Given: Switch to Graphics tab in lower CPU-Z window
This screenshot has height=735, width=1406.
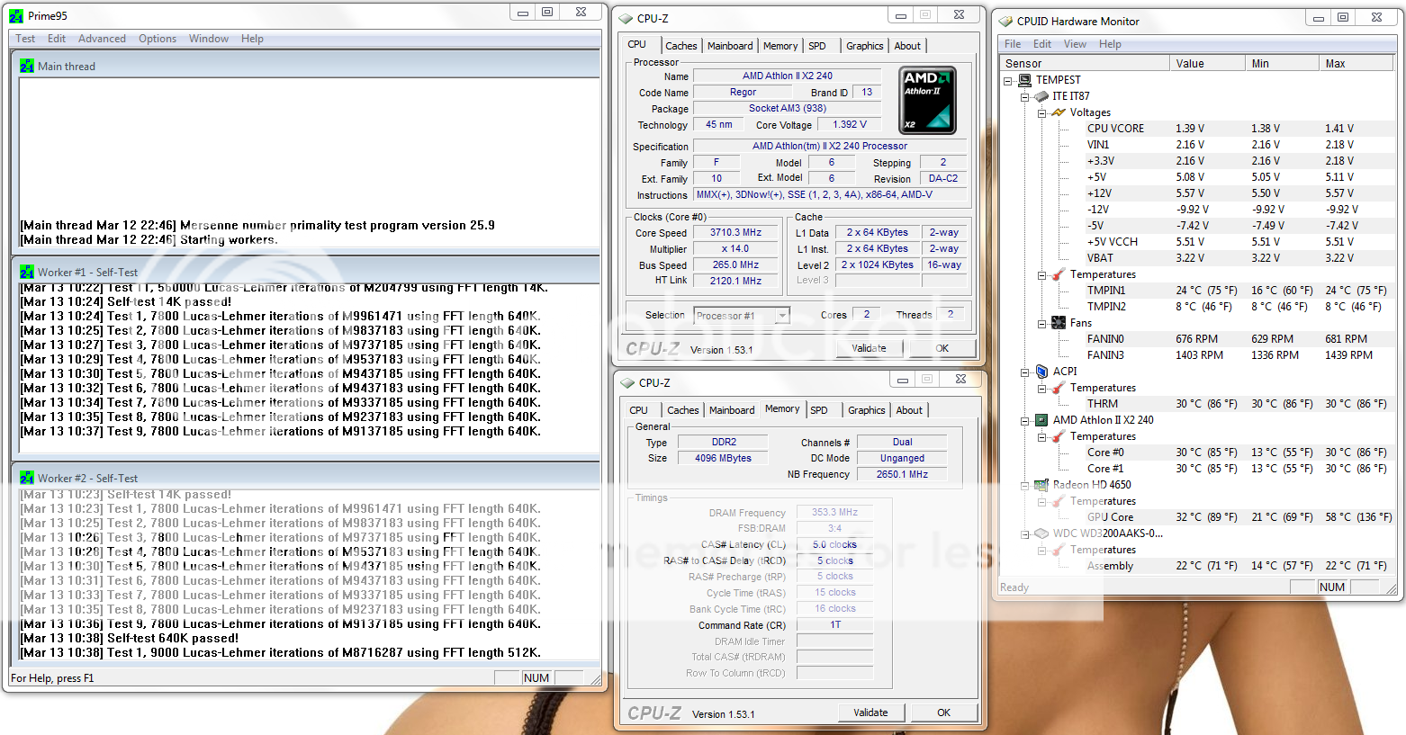Looking at the screenshot, I should [x=867, y=410].
